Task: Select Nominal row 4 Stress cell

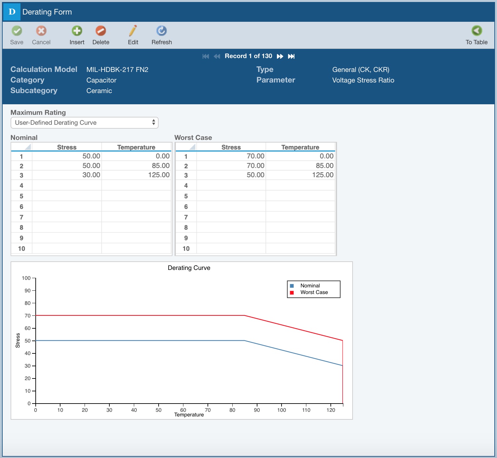Action: tap(67, 185)
